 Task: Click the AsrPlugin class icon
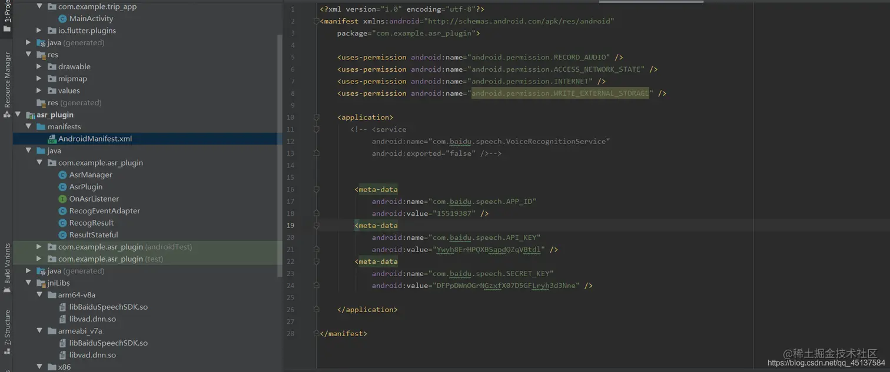[x=63, y=187]
